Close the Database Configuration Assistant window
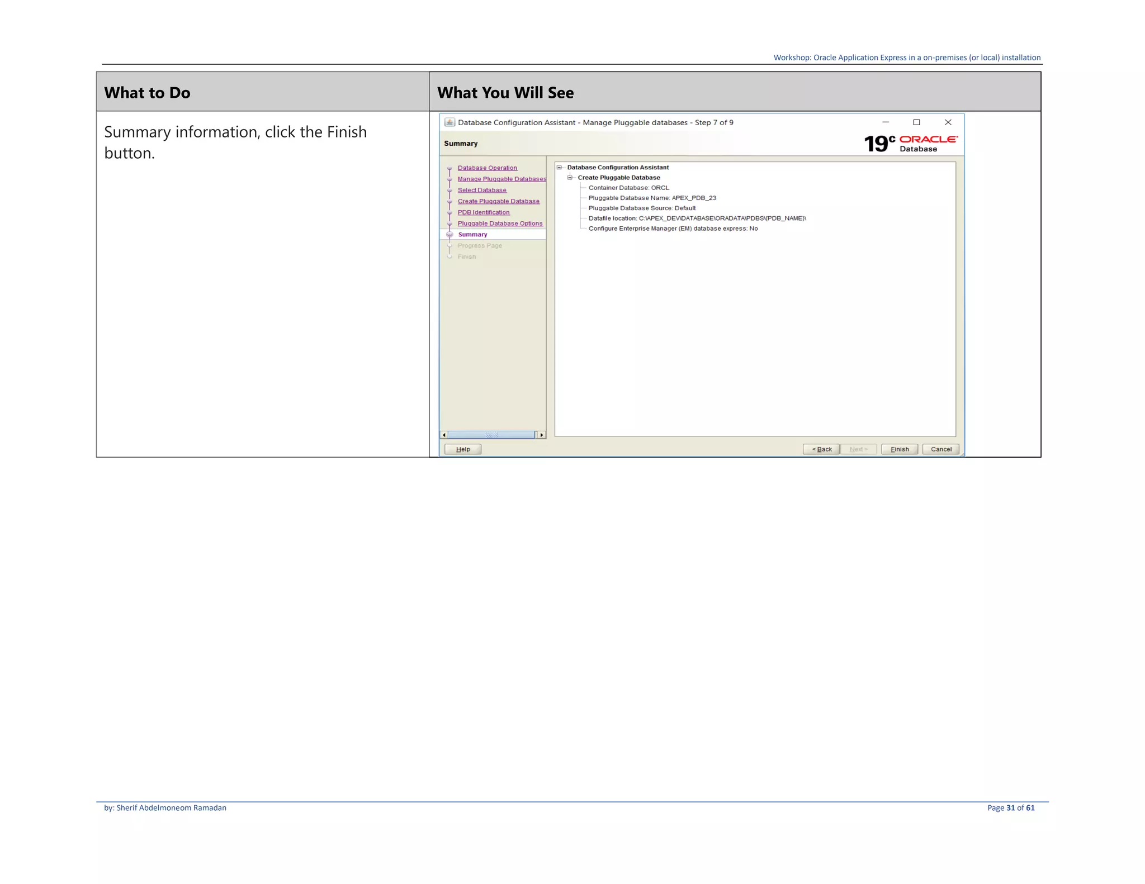The height and width of the screenshot is (884, 1145). (x=948, y=122)
